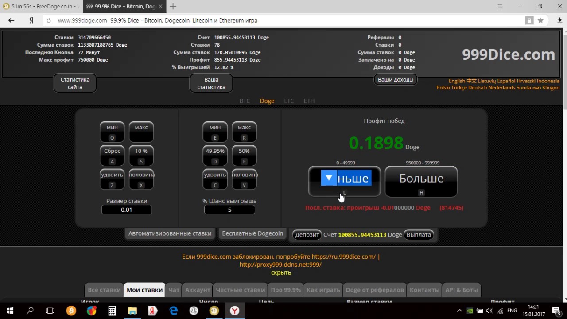
Task: Open the browser hamburger menu
Action: (500, 6)
